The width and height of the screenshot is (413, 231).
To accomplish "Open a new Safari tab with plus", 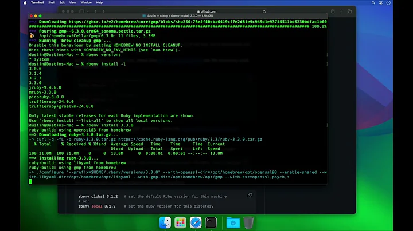I will click(341, 11).
